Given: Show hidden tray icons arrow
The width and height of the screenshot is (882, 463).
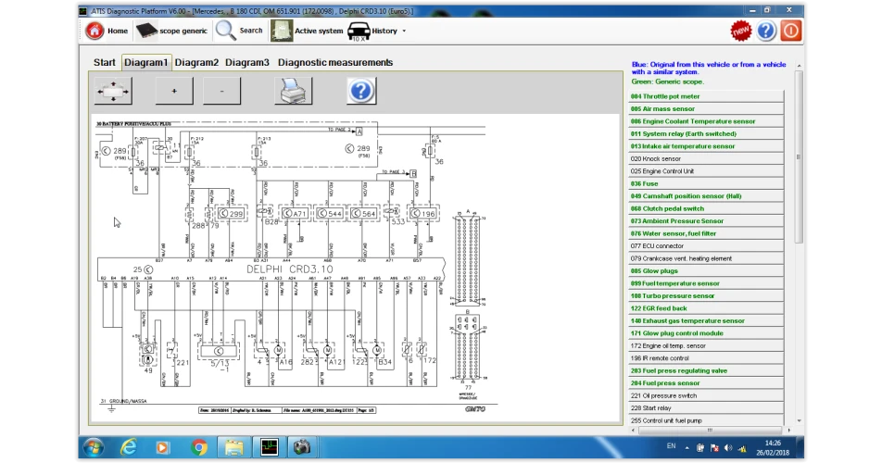Looking at the screenshot, I should [x=687, y=448].
